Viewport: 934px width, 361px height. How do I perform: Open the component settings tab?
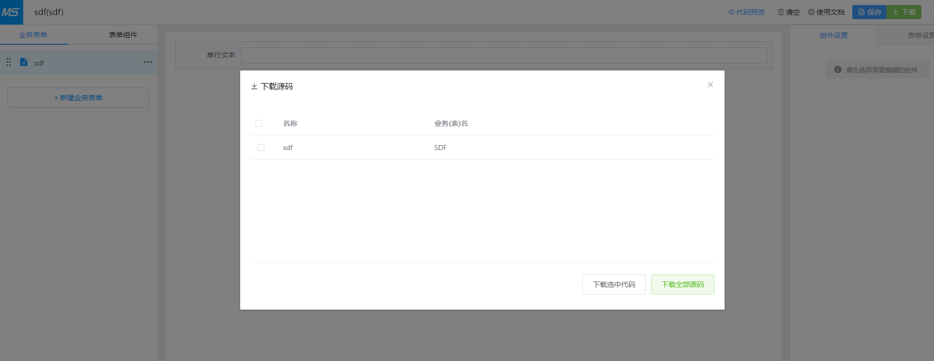[x=833, y=35]
